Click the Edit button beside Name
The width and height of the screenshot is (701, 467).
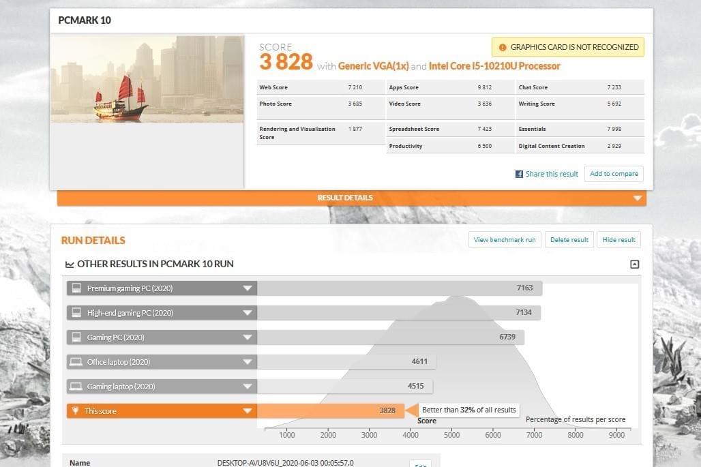point(420,464)
